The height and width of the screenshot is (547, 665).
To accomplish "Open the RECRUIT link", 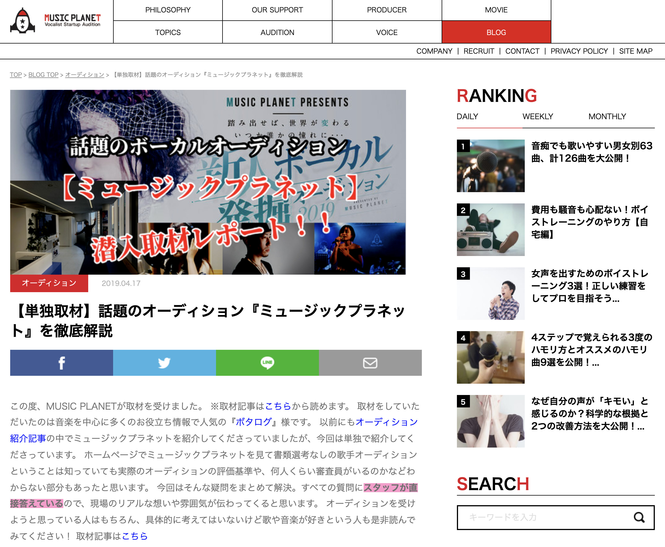I will pos(479,51).
